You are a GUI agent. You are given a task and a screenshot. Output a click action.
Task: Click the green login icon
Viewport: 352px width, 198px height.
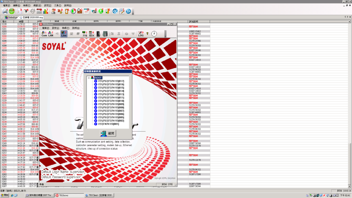click(12, 11)
